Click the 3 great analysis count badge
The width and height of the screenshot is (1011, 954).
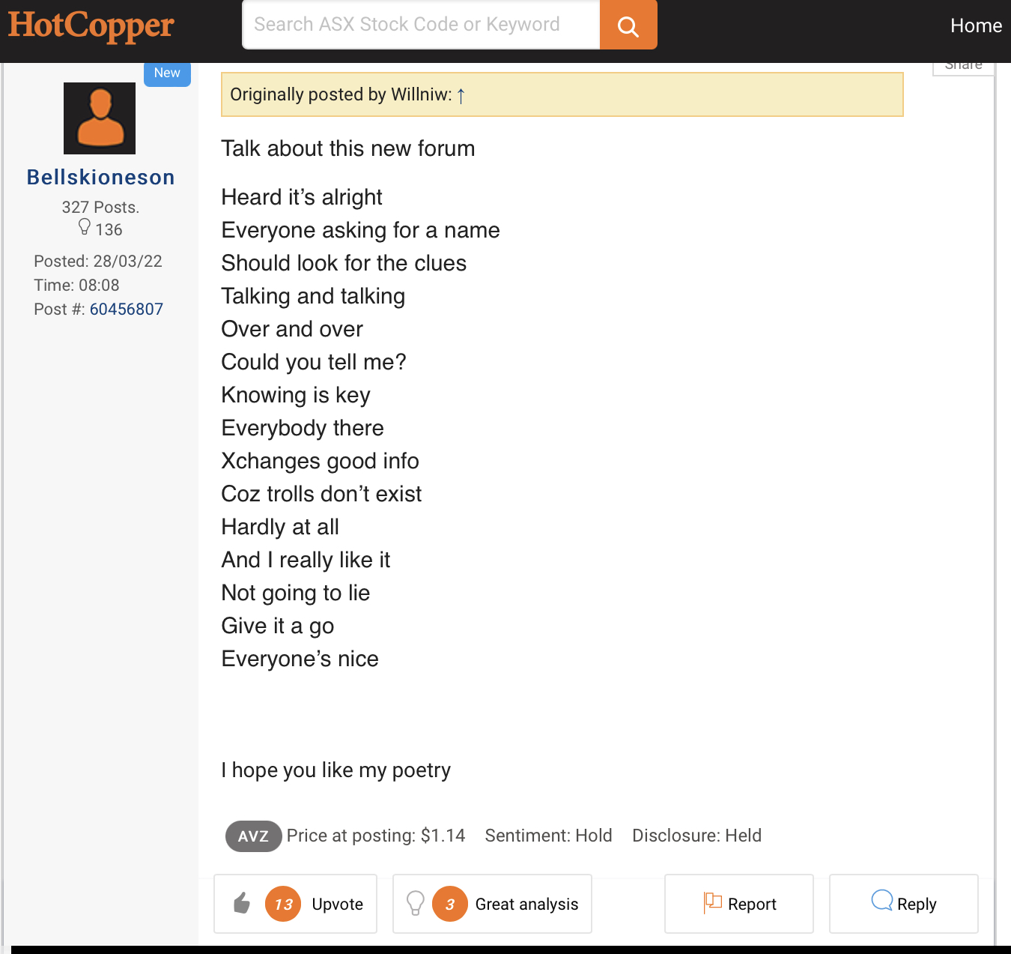pyautogui.click(x=450, y=904)
